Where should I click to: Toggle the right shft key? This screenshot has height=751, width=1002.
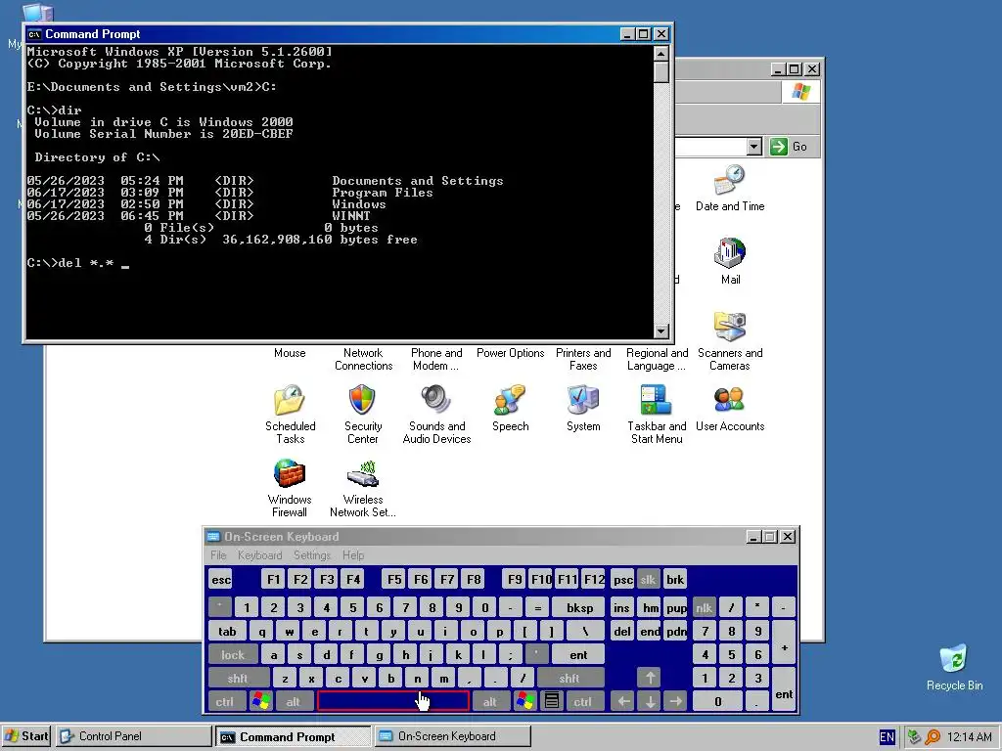tap(569, 678)
